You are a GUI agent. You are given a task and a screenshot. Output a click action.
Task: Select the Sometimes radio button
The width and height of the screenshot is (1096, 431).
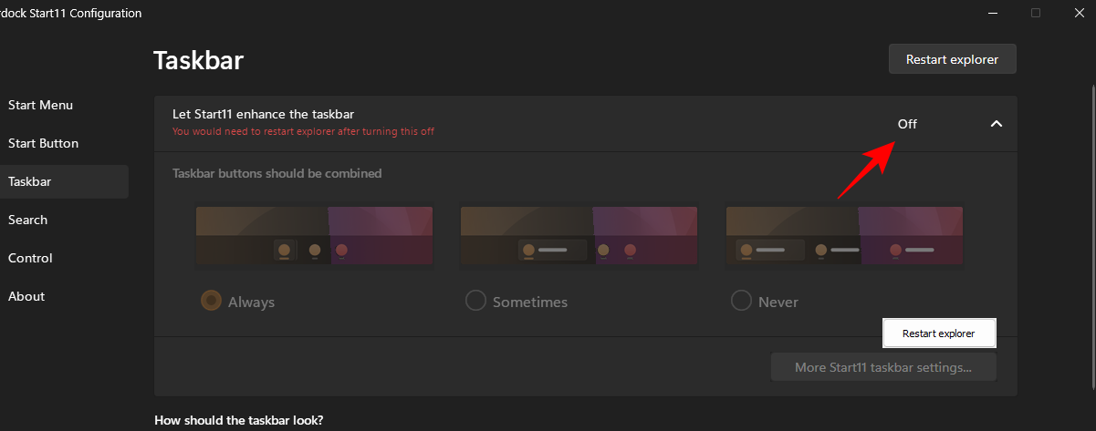click(x=475, y=301)
